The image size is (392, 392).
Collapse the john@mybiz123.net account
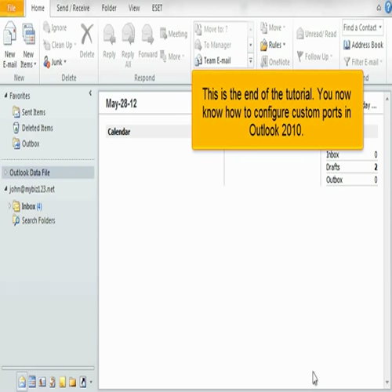[5, 189]
